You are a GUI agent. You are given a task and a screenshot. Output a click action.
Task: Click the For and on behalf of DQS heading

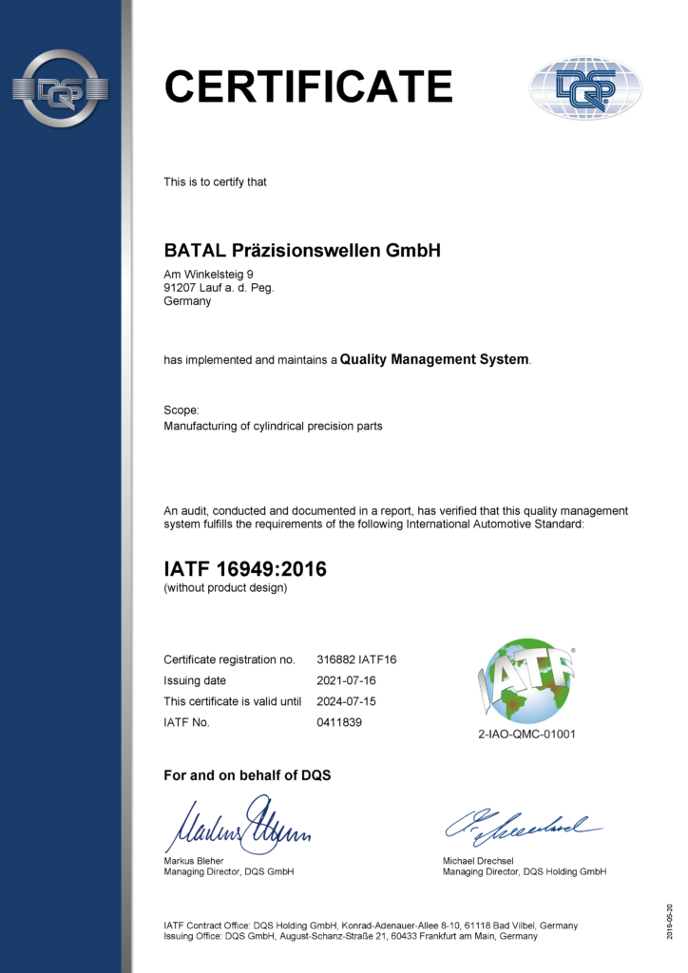[247, 775]
